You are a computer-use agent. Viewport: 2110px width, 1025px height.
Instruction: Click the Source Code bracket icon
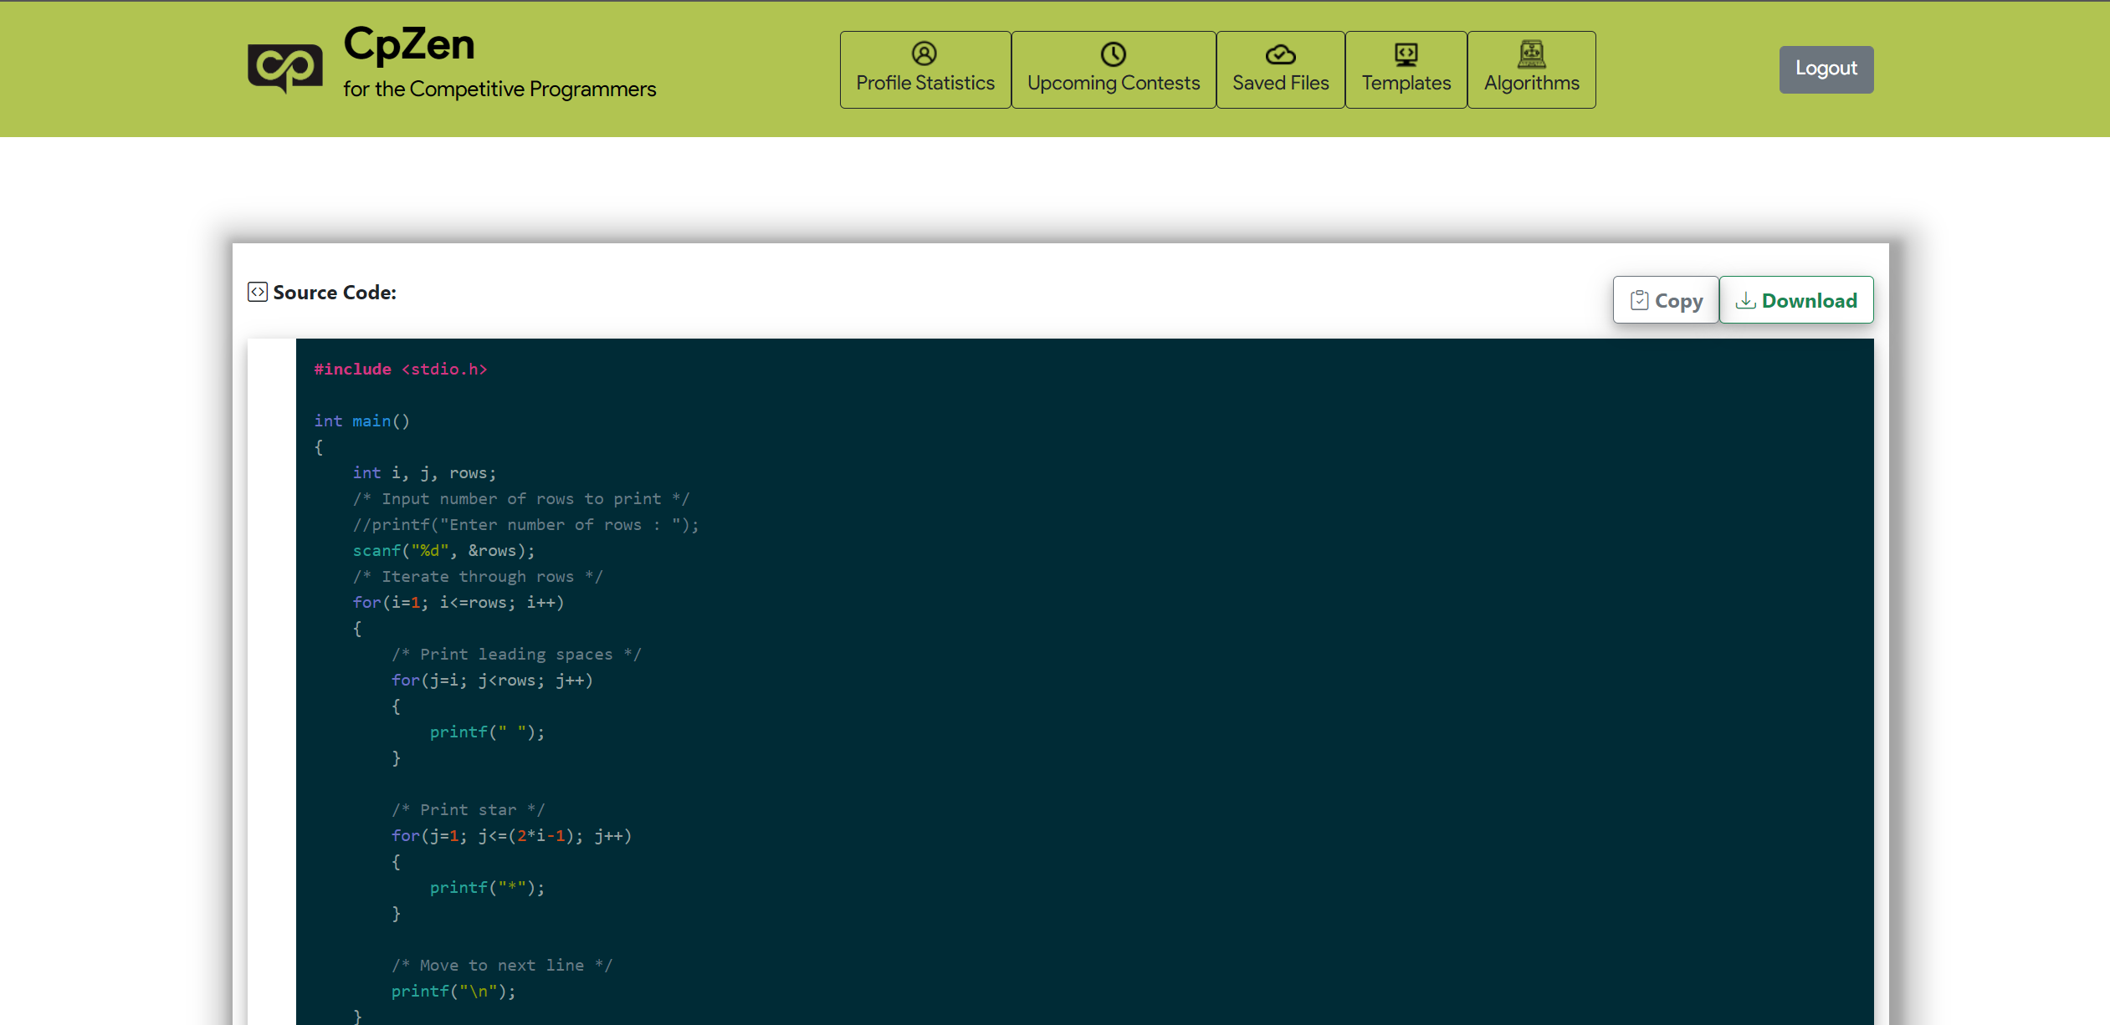pyautogui.click(x=258, y=292)
